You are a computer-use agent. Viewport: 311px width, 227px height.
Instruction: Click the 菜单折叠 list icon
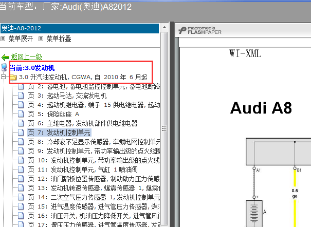click(x=41, y=39)
